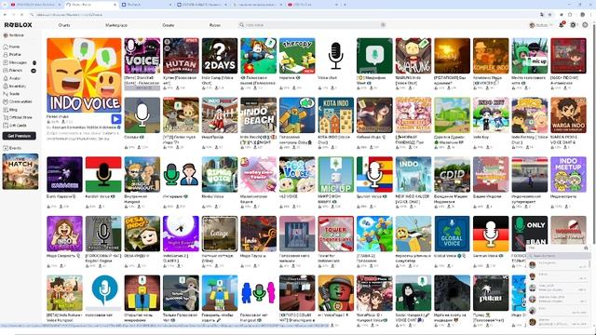Screen dimensions: 596x335
Task: Click the Messages icon in the sidebar
Action: point(6,62)
